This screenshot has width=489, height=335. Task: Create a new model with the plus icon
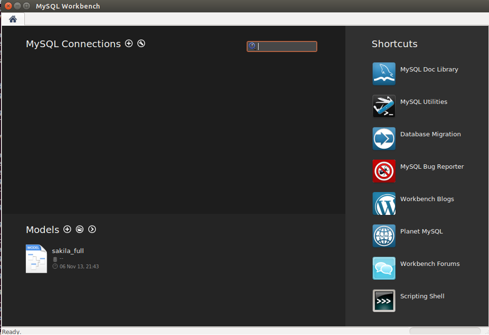click(x=67, y=229)
